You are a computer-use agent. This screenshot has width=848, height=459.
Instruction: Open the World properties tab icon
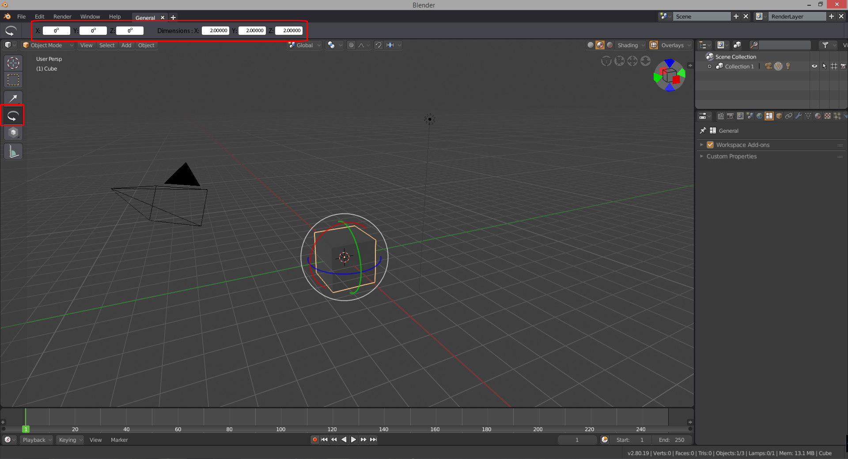click(759, 116)
